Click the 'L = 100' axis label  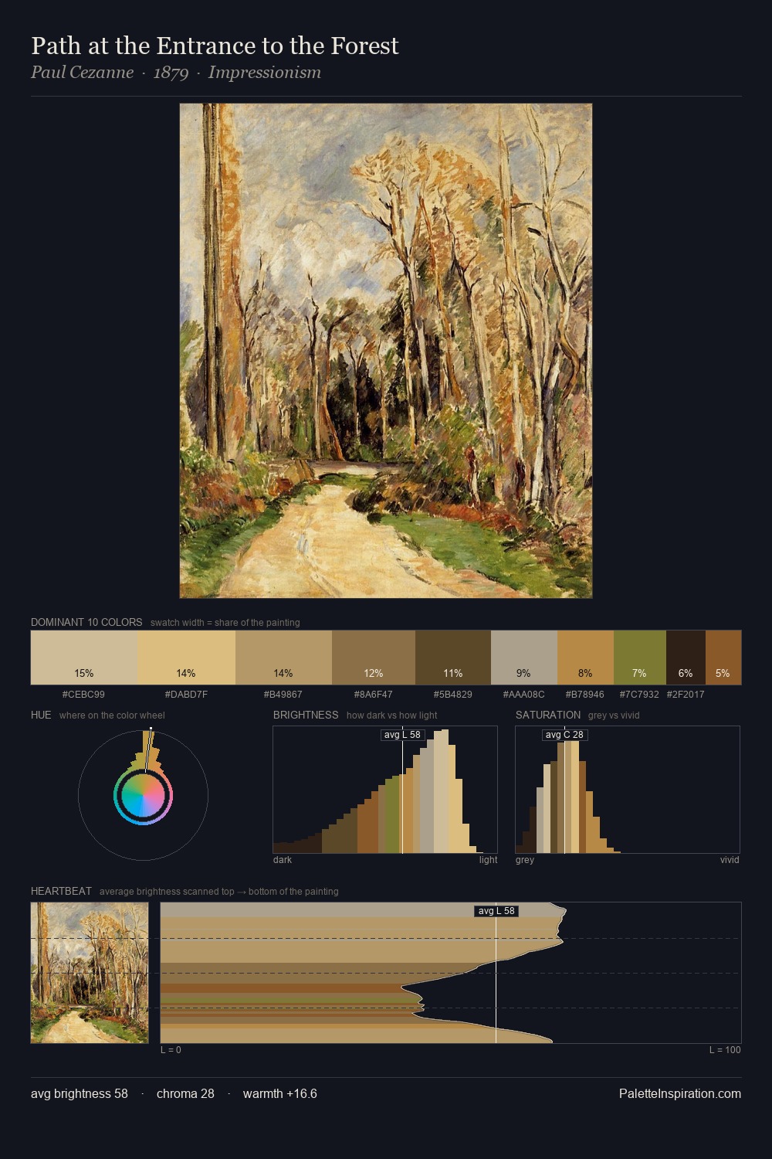pyautogui.click(x=725, y=1050)
